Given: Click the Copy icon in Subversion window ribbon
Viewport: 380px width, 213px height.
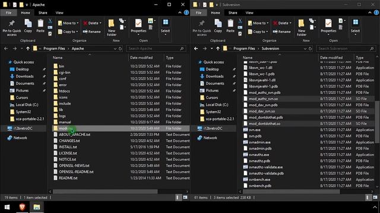Looking at the screenshot, I should coord(218,26).
